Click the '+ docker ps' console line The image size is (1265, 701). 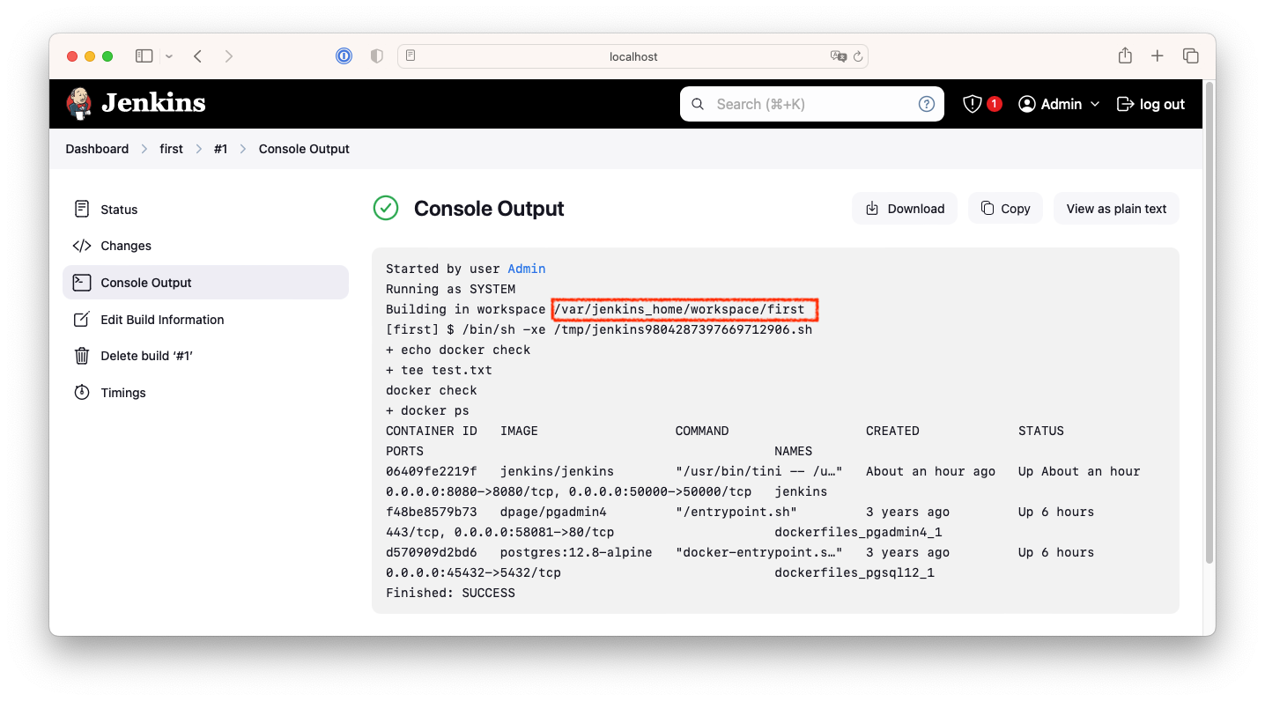[427, 410]
